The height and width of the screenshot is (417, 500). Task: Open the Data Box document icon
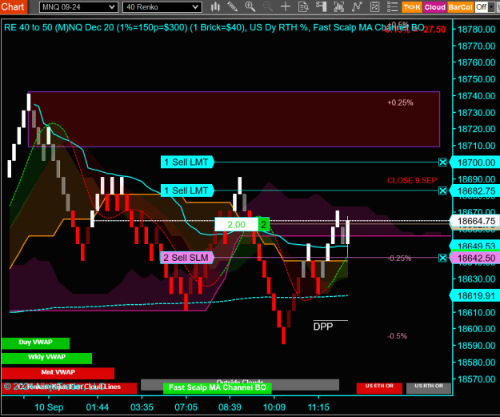point(303,6)
